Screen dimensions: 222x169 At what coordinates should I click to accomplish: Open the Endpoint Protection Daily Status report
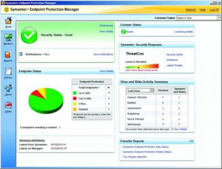tap(146, 147)
